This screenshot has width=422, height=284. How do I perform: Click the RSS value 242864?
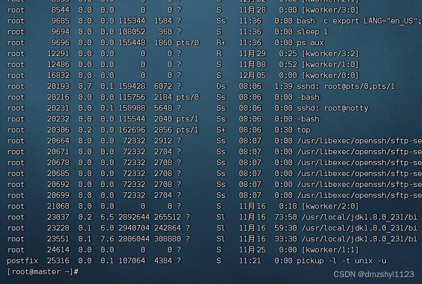[168, 228]
